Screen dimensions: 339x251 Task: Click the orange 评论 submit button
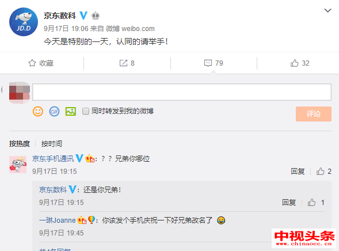tap(314, 114)
